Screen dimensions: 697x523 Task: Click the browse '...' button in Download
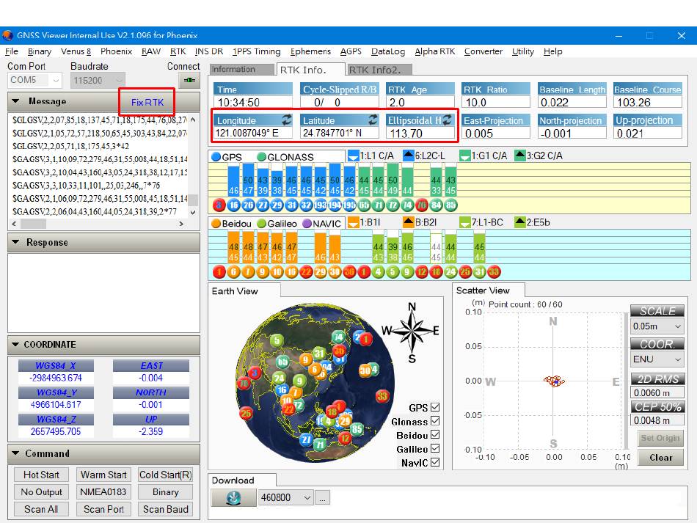pyautogui.click(x=323, y=498)
